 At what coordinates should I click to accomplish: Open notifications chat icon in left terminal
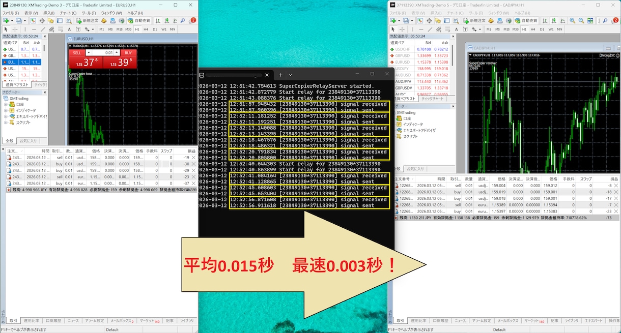coord(192,21)
